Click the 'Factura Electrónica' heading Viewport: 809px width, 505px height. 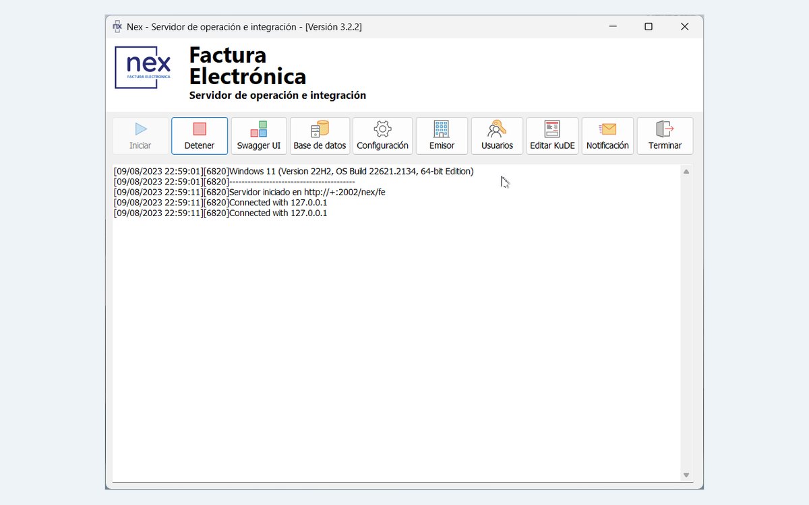click(247, 65)
